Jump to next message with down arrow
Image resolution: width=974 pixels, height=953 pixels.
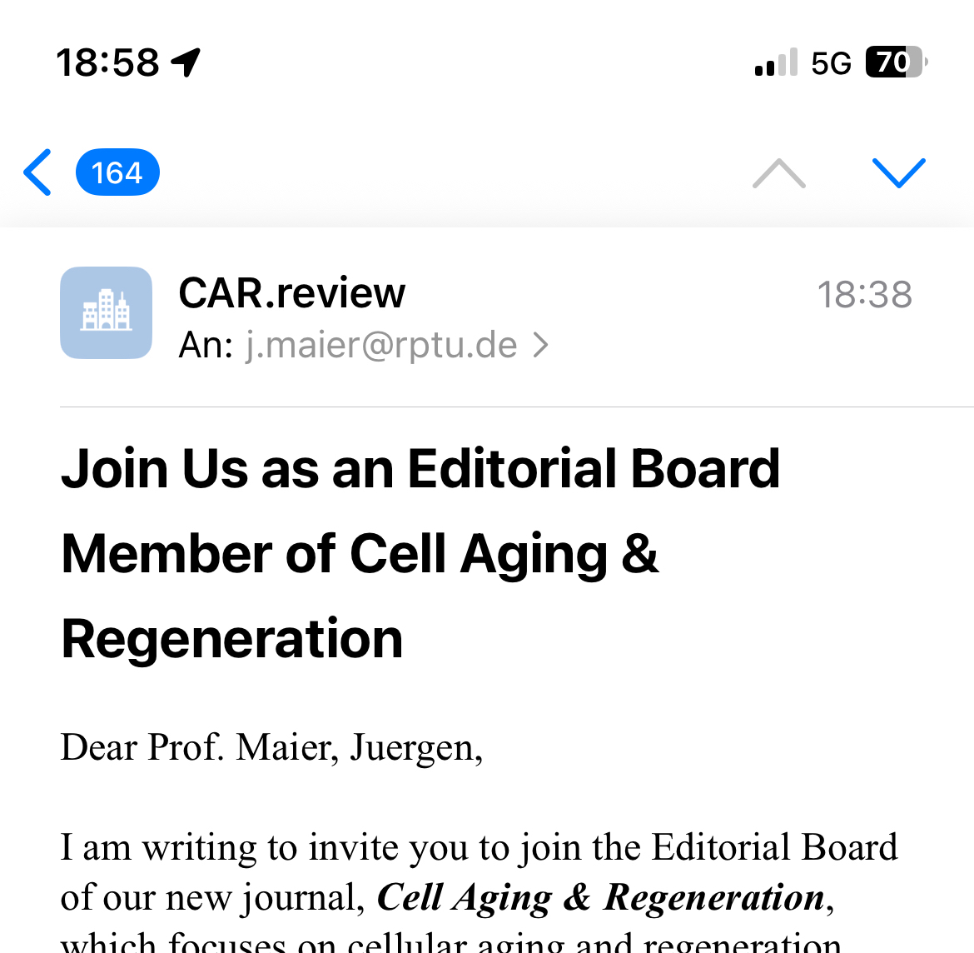coord(898,173)
